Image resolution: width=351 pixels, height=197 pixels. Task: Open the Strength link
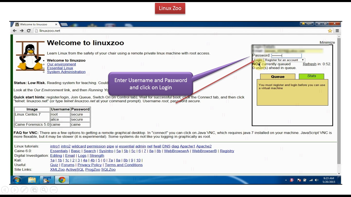pos(97,156)
